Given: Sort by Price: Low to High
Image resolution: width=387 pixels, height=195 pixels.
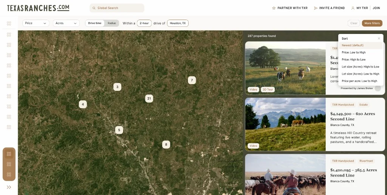Looking at the screenshot, I should tap(361, 52).
